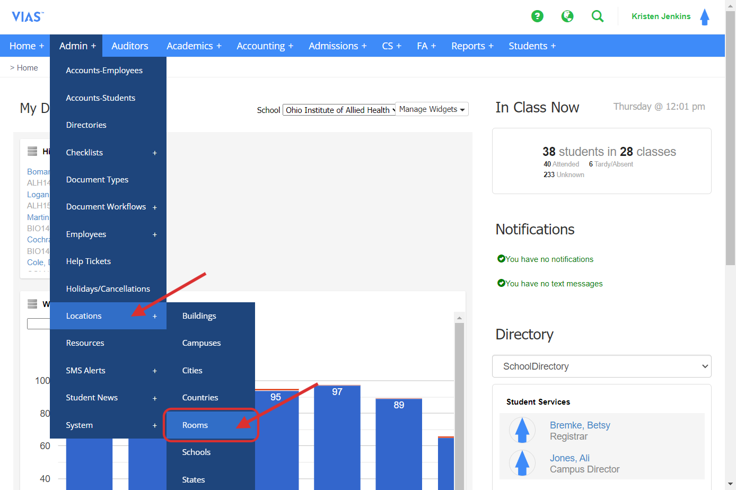Image resolution: width=736 pixels, height=490 pixels.
Task: Open search via the magnifier icon
Action: click(598, 16)
